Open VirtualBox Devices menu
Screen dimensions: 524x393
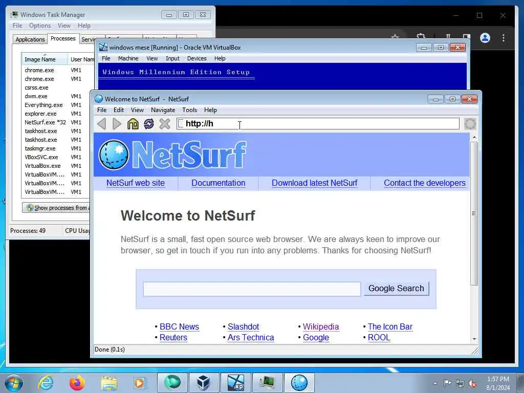(196, 58)
